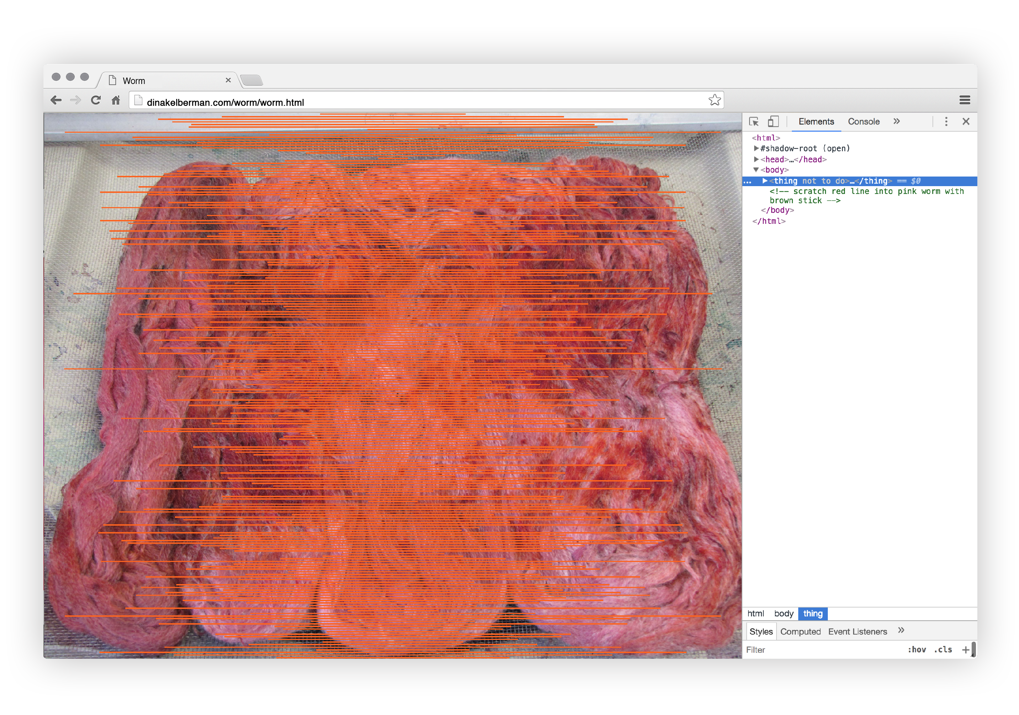
Task: Bookmark page with star icon
Action: pos(714,100)
